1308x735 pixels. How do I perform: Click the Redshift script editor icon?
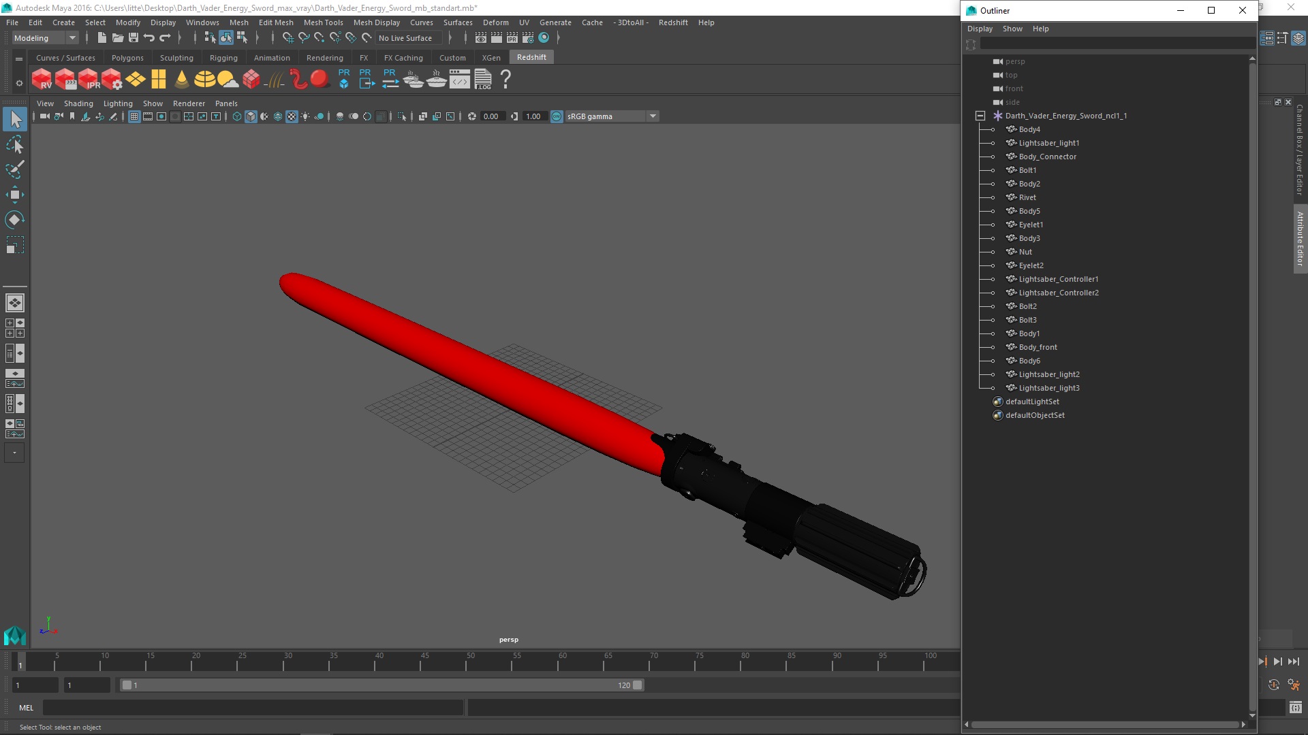[x=460, y=80]
